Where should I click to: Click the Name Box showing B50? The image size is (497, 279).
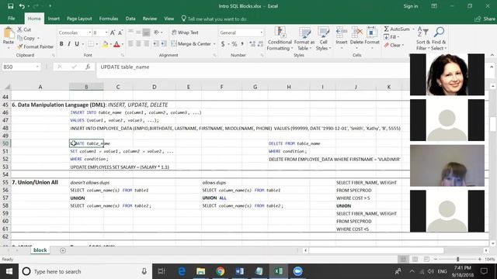click(x=21, y=67)
